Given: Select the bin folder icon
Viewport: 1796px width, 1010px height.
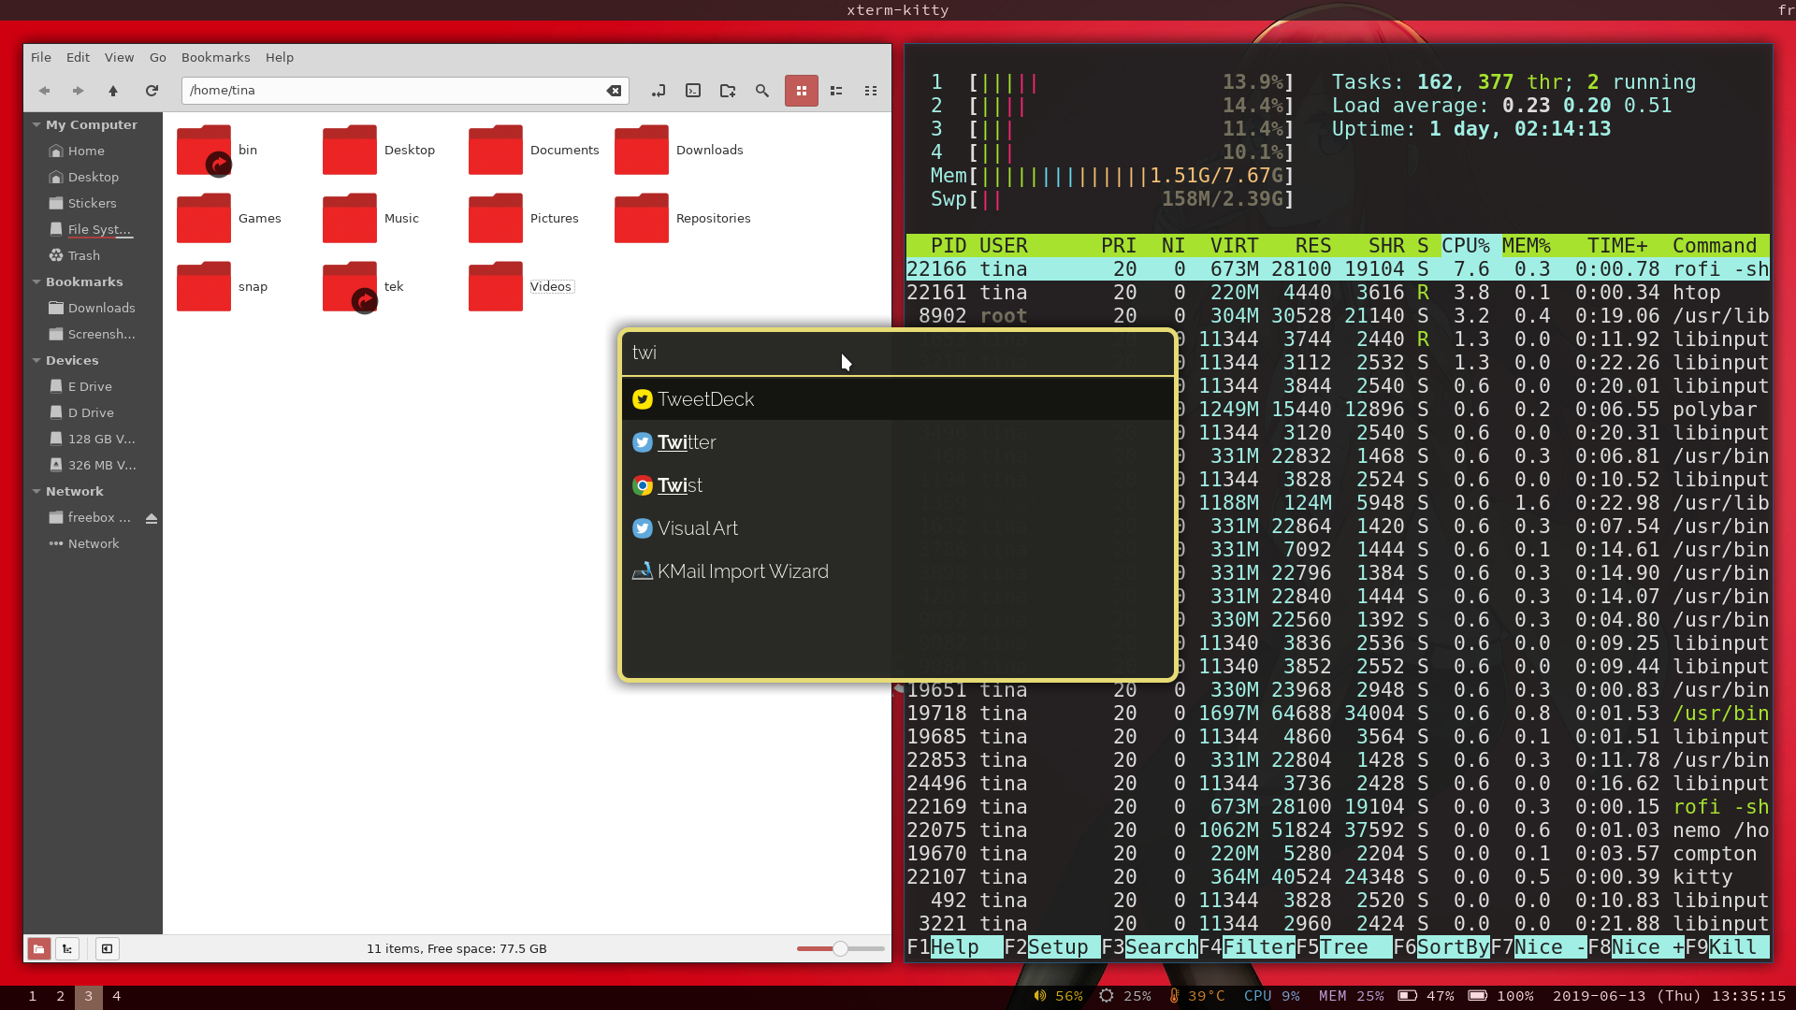Looking at the screenshot, I should (x=204, y=150).
